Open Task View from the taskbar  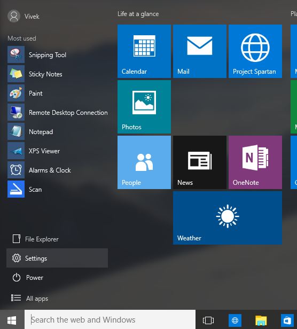pyautogui.click(x=208, y=320)
